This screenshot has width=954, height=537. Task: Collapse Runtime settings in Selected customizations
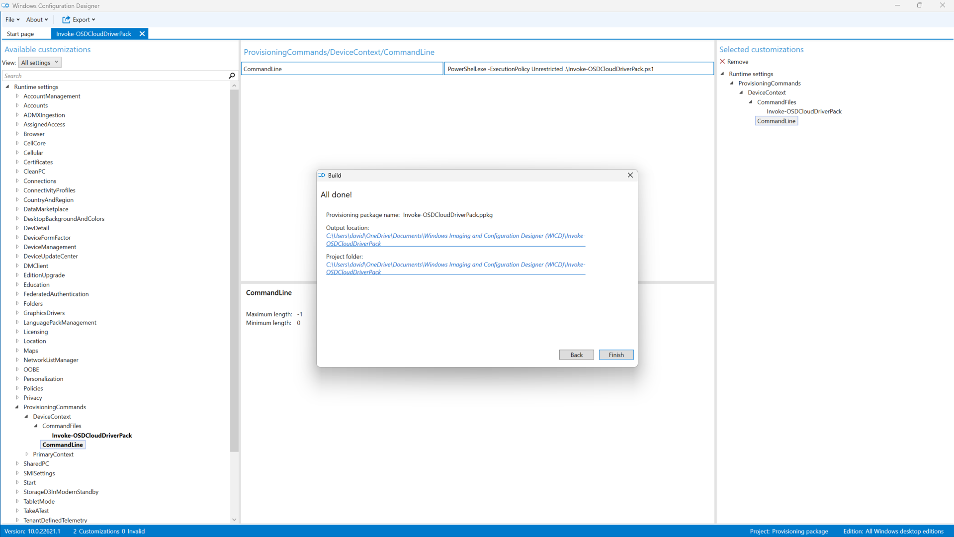[x=723, y=74]
